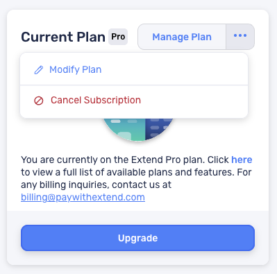Collapse the menu via the ellipsis split button
Viewport: 277px width, 274px height.
(240, 37)
